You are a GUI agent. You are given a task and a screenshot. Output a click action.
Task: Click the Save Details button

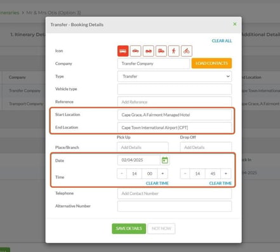[129, 229]
